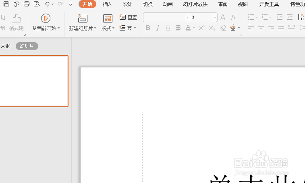Click the distributed alignment icon
The width and height of the screenshot is (305, 183).
pos(291,28)
